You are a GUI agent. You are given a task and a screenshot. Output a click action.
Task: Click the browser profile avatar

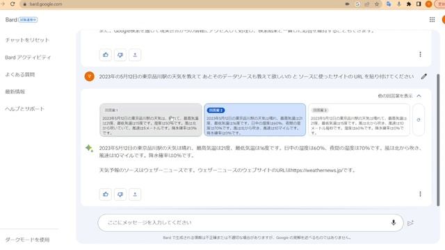click(x=428, y=4)
